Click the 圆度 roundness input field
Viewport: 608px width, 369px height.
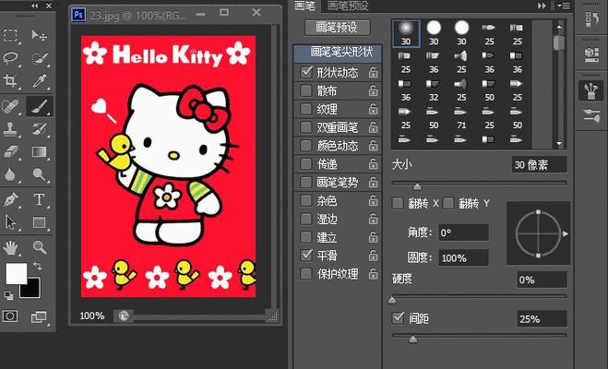463,257
